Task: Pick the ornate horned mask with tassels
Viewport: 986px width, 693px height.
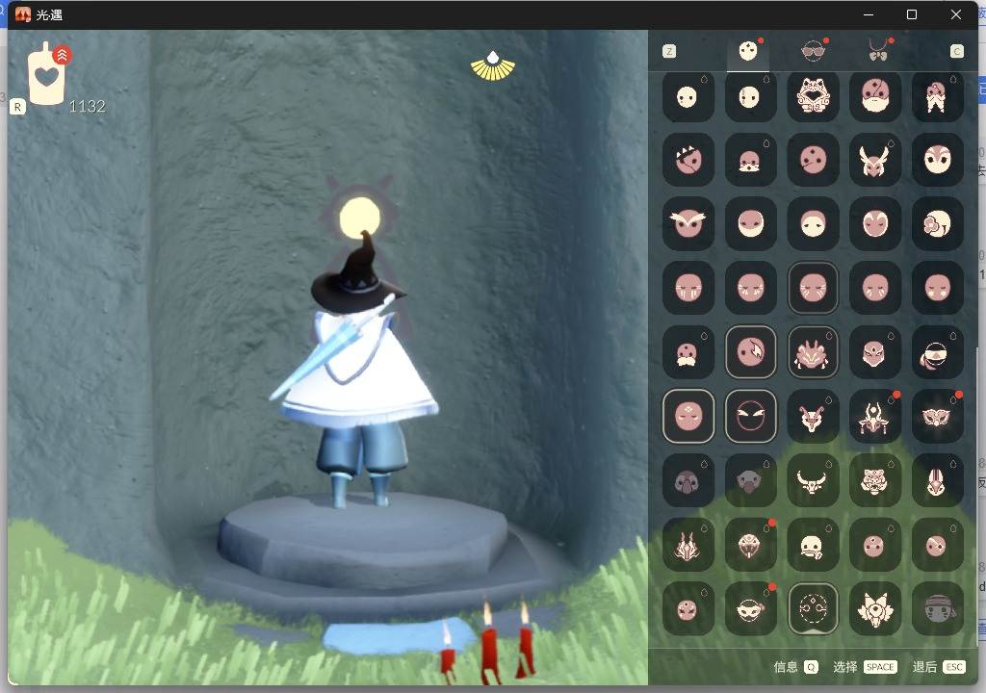Action: (x=875, y=417)
